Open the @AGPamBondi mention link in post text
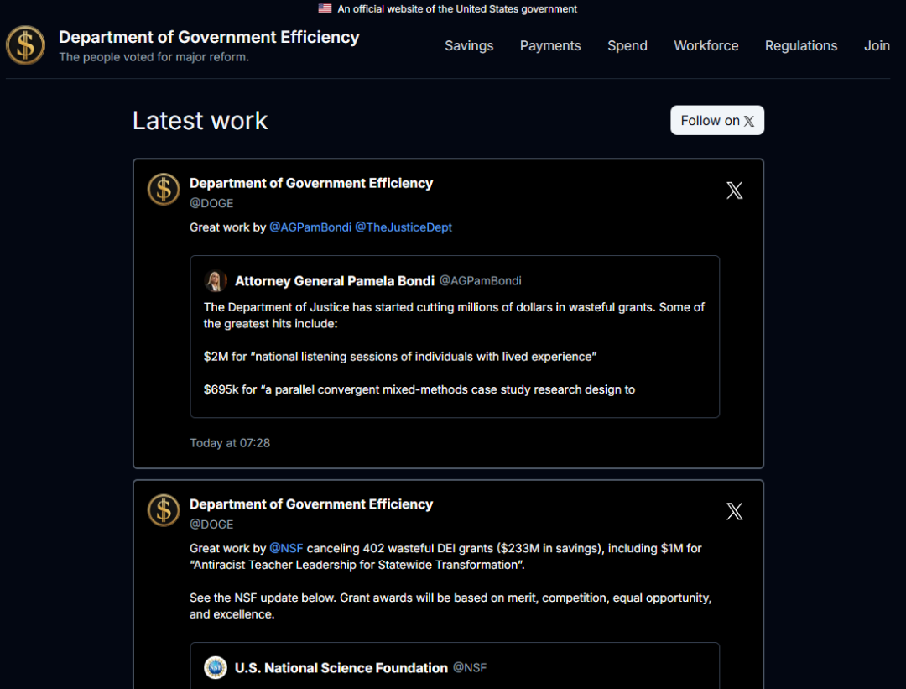 [x=310, y=227]
